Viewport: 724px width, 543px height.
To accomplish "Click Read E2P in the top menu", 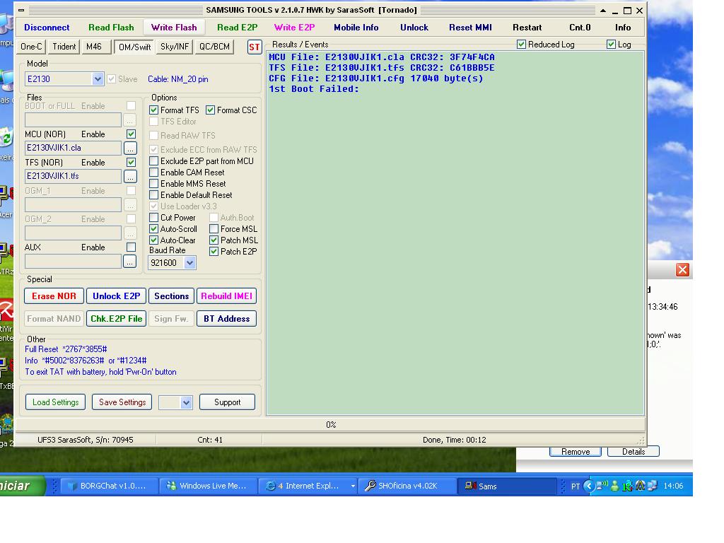I will click(x=238, y=28).
